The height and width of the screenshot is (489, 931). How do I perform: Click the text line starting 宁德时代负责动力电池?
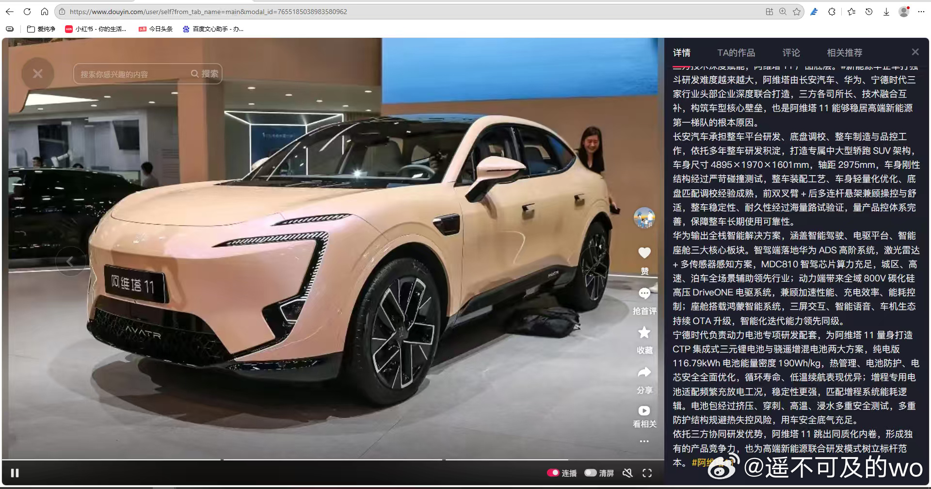pos(792,335)
